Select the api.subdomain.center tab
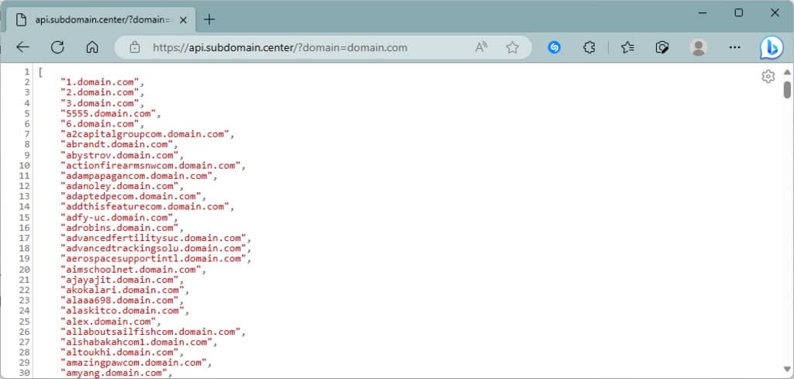 click(93, 19)
